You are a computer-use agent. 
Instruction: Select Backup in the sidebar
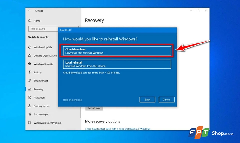37,73
